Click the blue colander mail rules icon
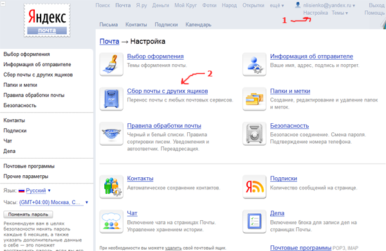 (x=111, y=134)
